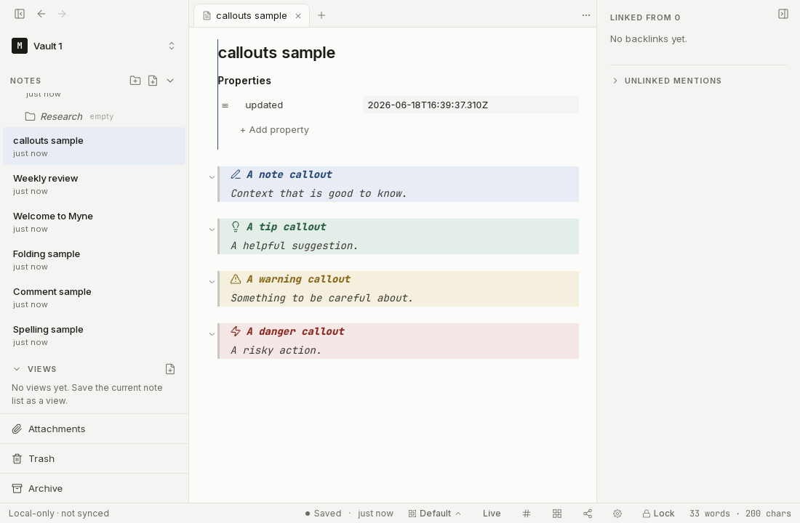The width and height of the screenshot is (800, 523).
Task: Click the pencil icon of note callout
Action: (x=236, y=174)
